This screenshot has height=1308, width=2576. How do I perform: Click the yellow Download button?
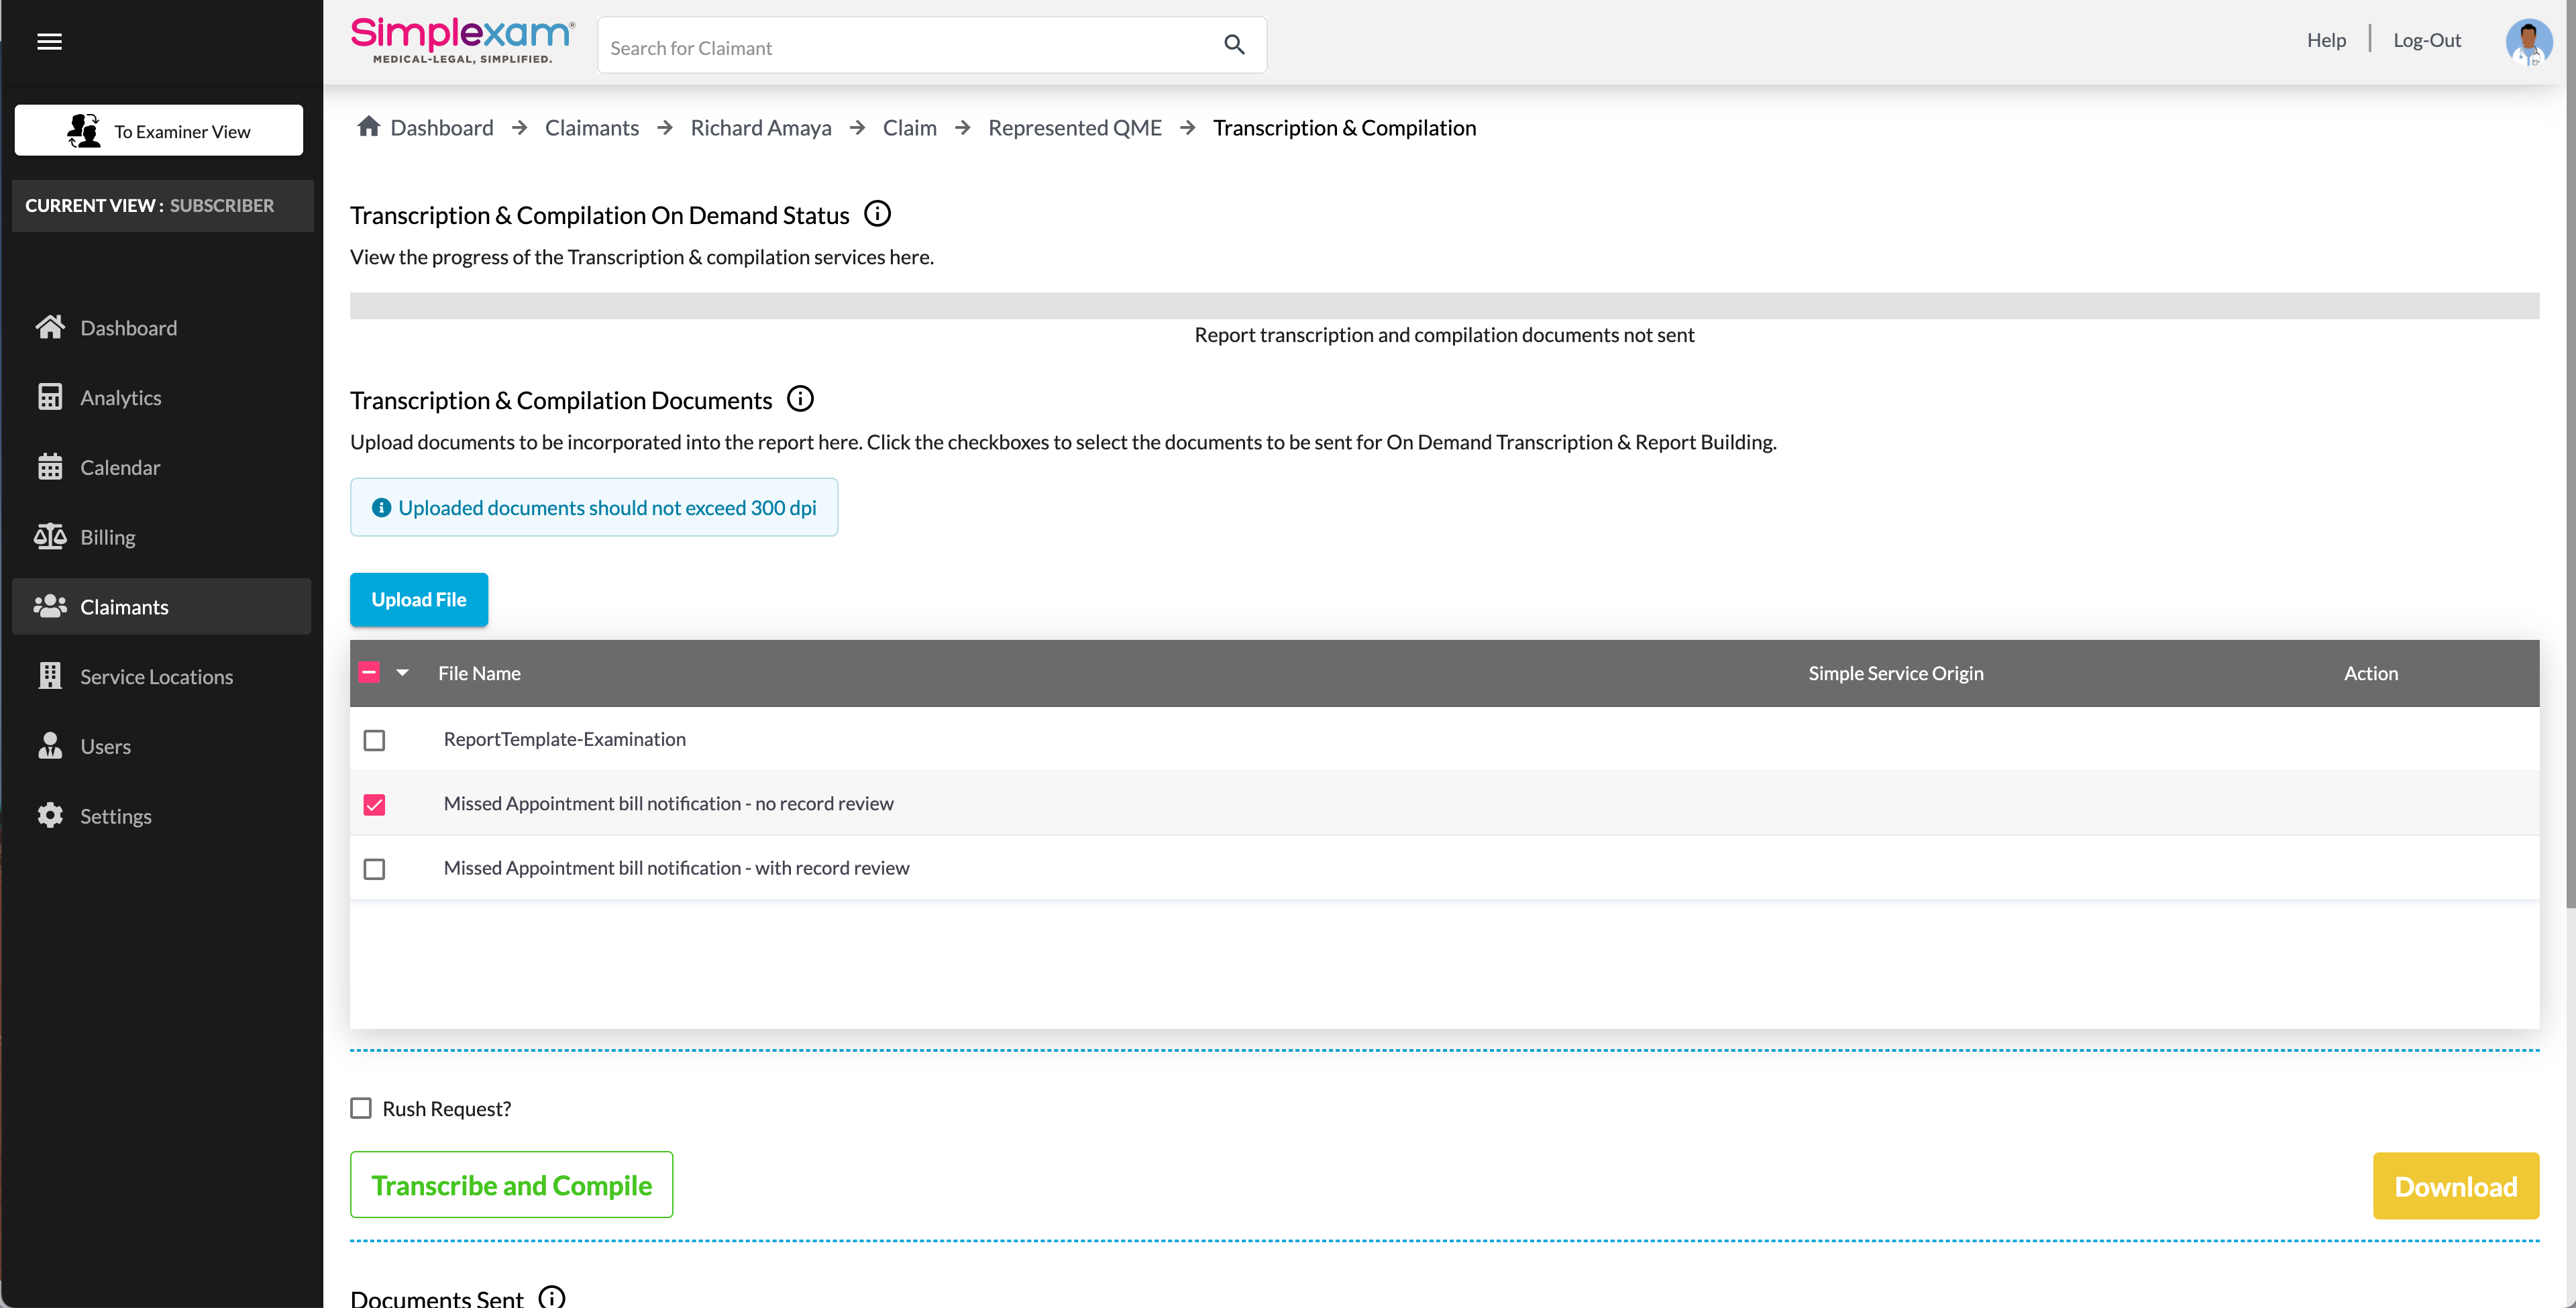coord(2455,1186)
